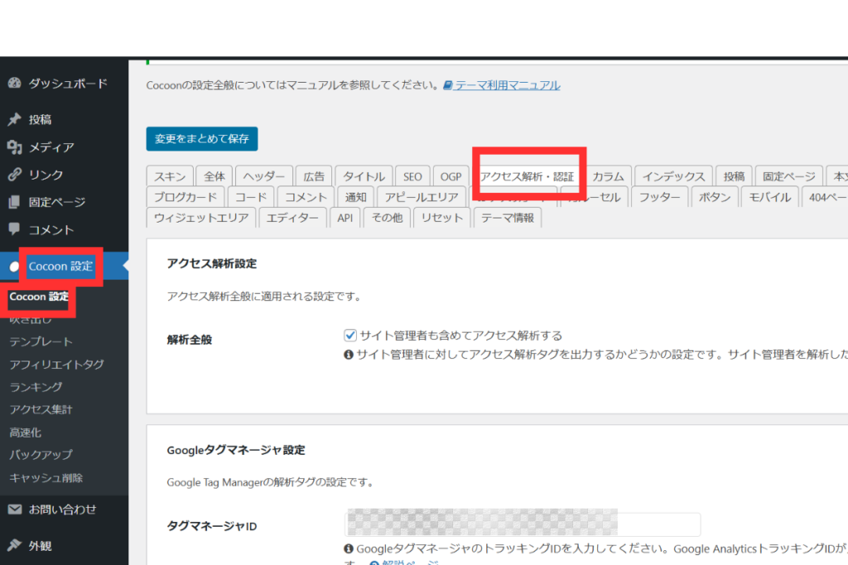
Task: Open the ウィジェットエリア tab
Action: coord(201,218)
